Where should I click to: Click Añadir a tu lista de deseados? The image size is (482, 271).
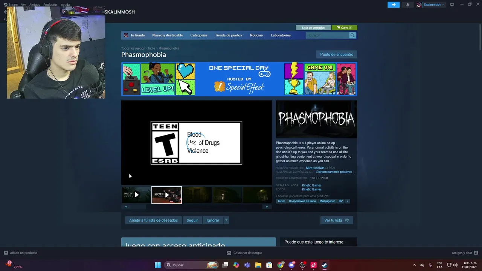point(153,220)
